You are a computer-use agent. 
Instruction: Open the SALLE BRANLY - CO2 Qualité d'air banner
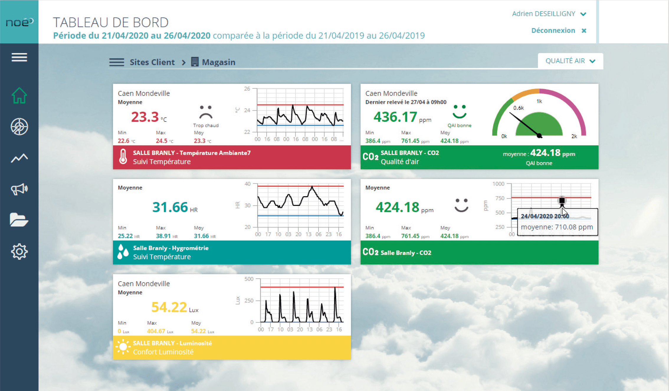point(479,157)
